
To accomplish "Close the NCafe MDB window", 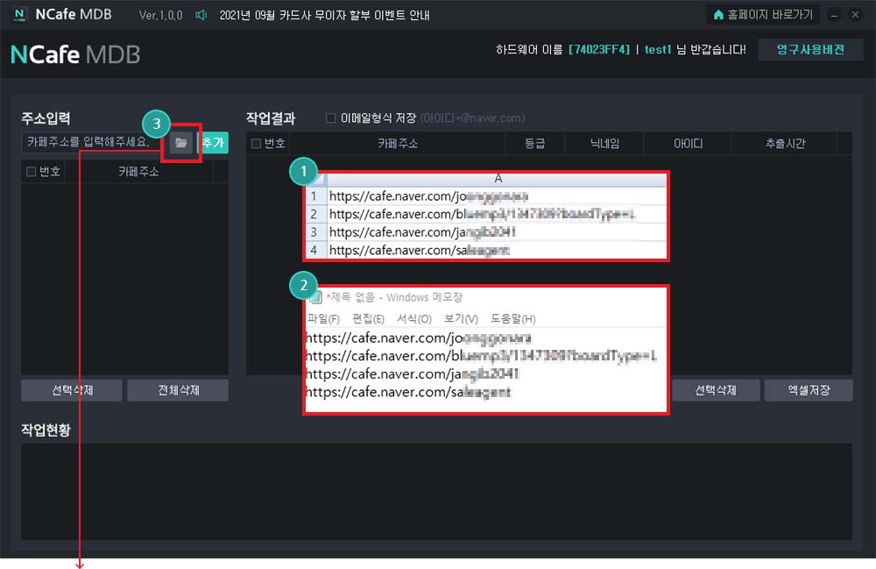I will (x=854, y=15).
